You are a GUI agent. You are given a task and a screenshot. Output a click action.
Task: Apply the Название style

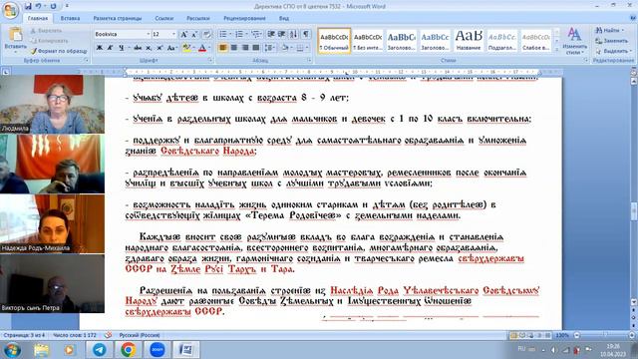click(469, 41)
